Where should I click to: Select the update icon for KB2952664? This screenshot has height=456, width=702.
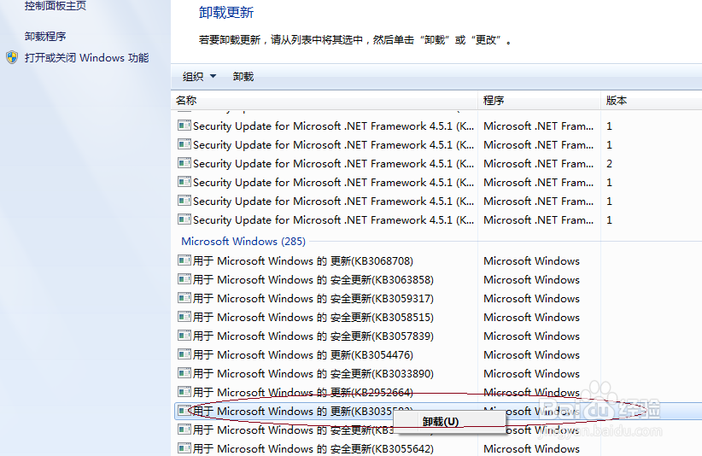(184, 392)
